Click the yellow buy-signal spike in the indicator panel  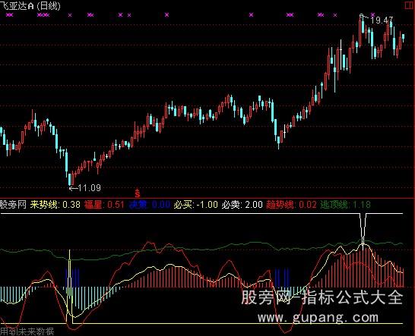pyautogui.click(x=70, y=287)
